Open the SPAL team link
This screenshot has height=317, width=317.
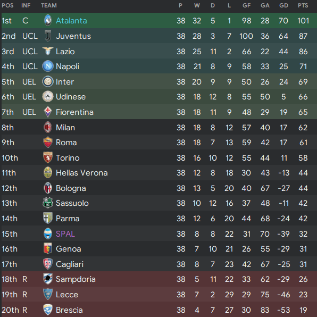(65, 234)
